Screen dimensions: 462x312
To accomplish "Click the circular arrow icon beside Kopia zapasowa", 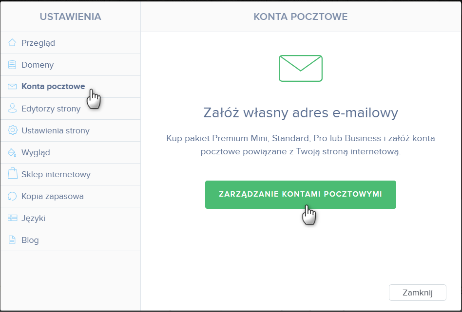I will [12, 196].
